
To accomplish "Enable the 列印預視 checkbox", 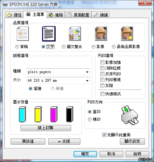I will point(102,80).
